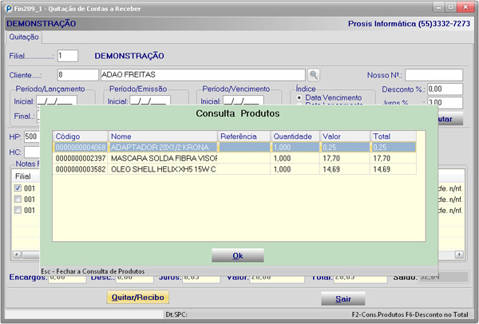This screenshot has width=479, height=324.
Task: Click the client name field ADAO FREITAS
Action: pyautogui.click(x=203, y=75)
